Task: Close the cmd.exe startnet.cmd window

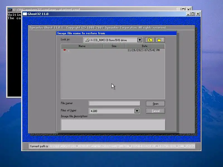Action: (x=188, y=9)
